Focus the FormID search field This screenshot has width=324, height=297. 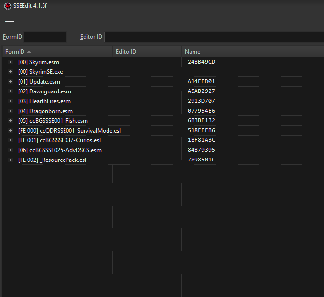(x=45, y=37)
